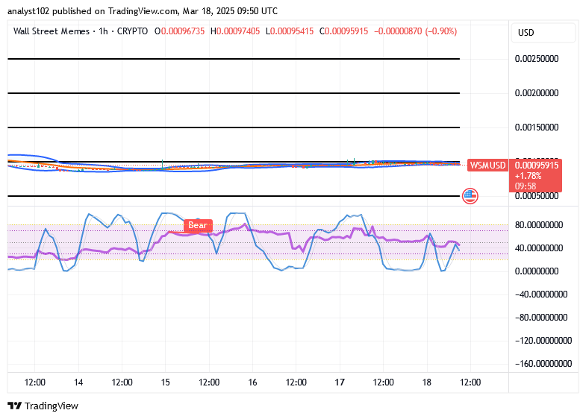Screen dimensions: 586x419
Task: Click the horizontal line at 0.00200000
Action: [x=234, y=93]
